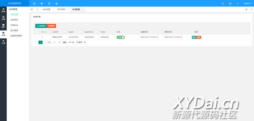Open the 15 条/页 page size dropdown
The height and width of the screenshot is (121, 254).
[x=81, y=42]
